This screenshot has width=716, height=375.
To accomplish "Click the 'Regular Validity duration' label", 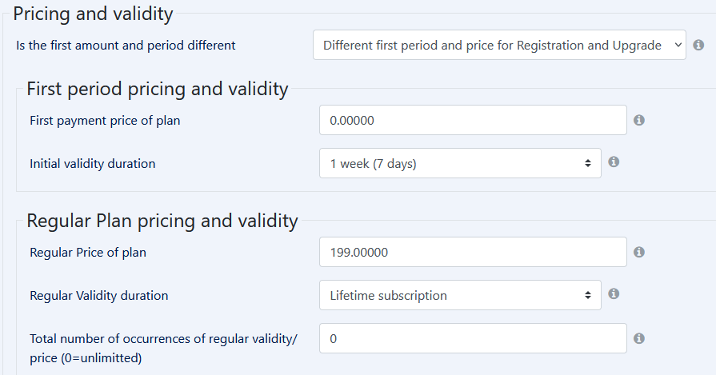I will (99, 296).
